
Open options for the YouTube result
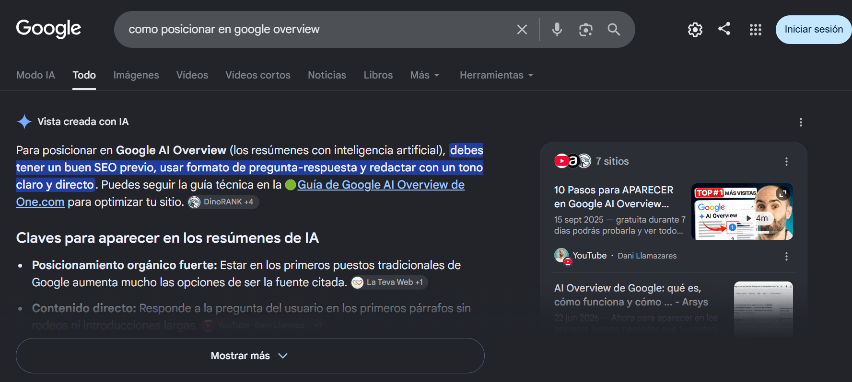click(786, 257)
